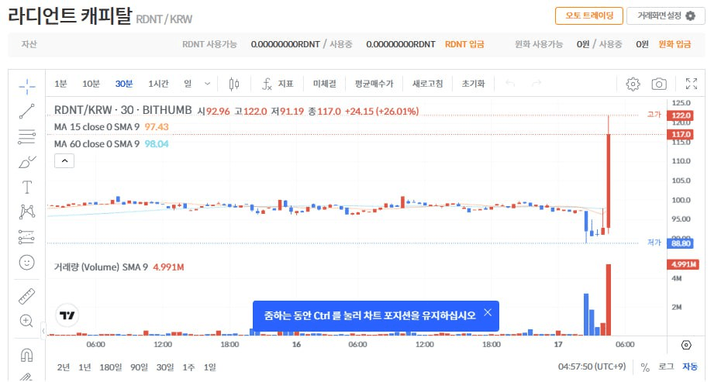Click the 원화 입금 link
Viewport: 728px width, 382px height.
(675, 44)
